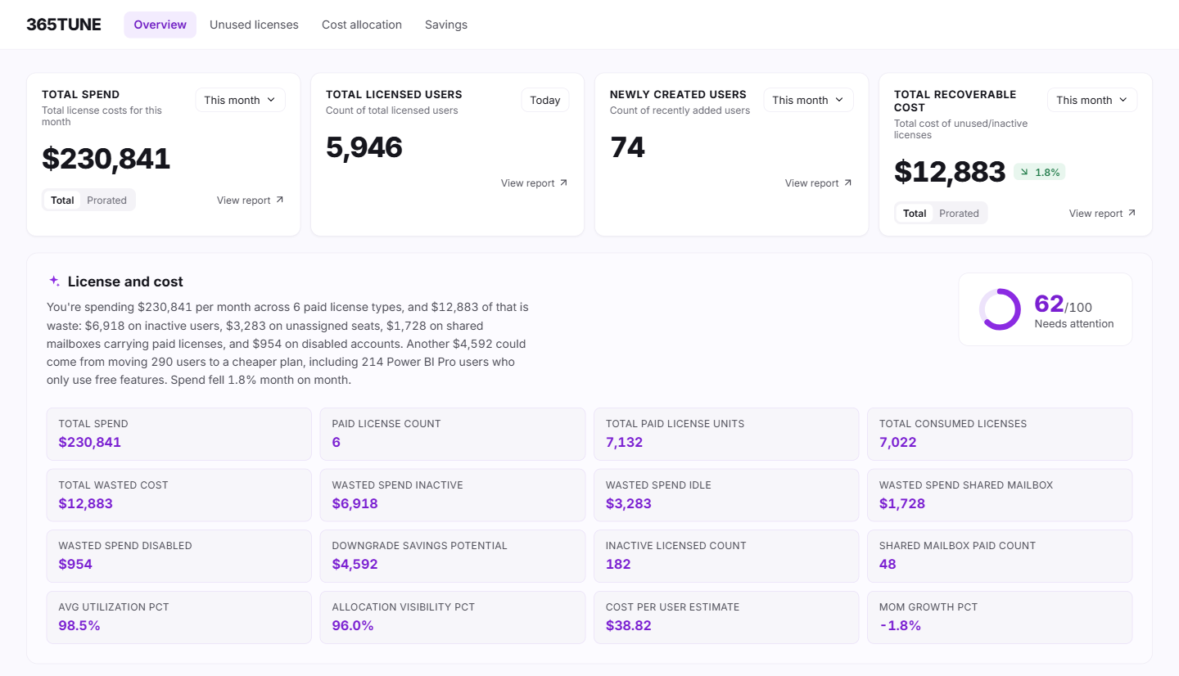Click the Today button on Total Licensed Users
The width and height of the screenshot is (1179, 676).
[545, 100]
